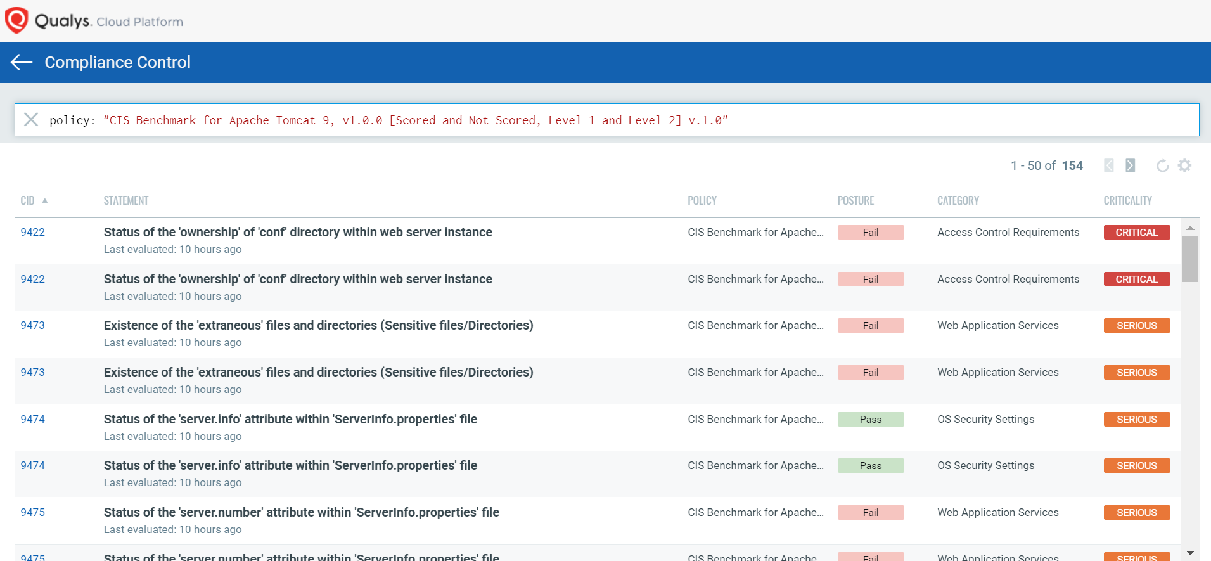Click into the policy search query field

(x=606, y=120)
